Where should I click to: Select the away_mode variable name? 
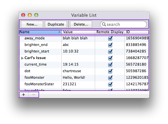(35, 38)
